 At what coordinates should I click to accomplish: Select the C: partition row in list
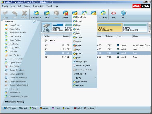[x=97, y=45]
